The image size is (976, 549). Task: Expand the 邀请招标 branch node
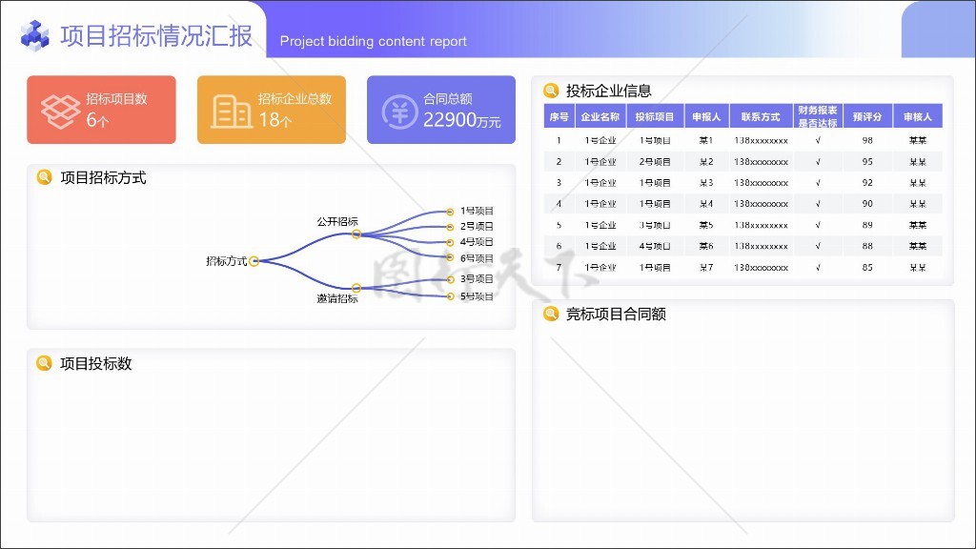tap(356, 287)
